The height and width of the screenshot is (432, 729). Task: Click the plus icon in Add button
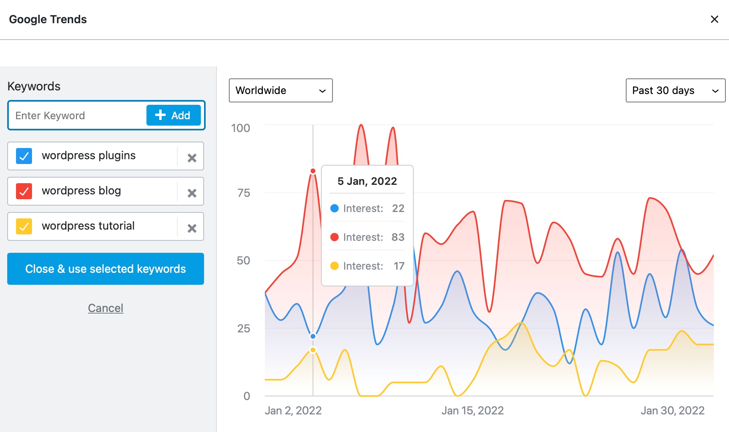coord(160,115)
